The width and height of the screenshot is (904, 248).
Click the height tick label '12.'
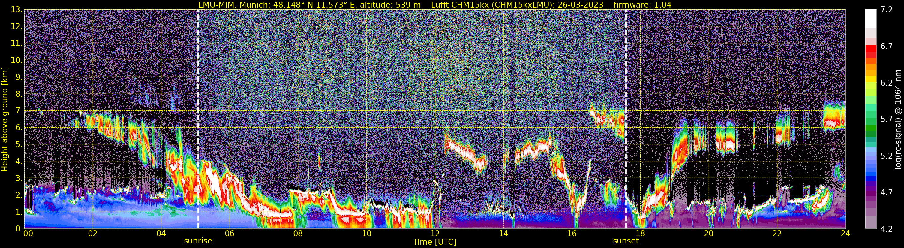(16, 27)
